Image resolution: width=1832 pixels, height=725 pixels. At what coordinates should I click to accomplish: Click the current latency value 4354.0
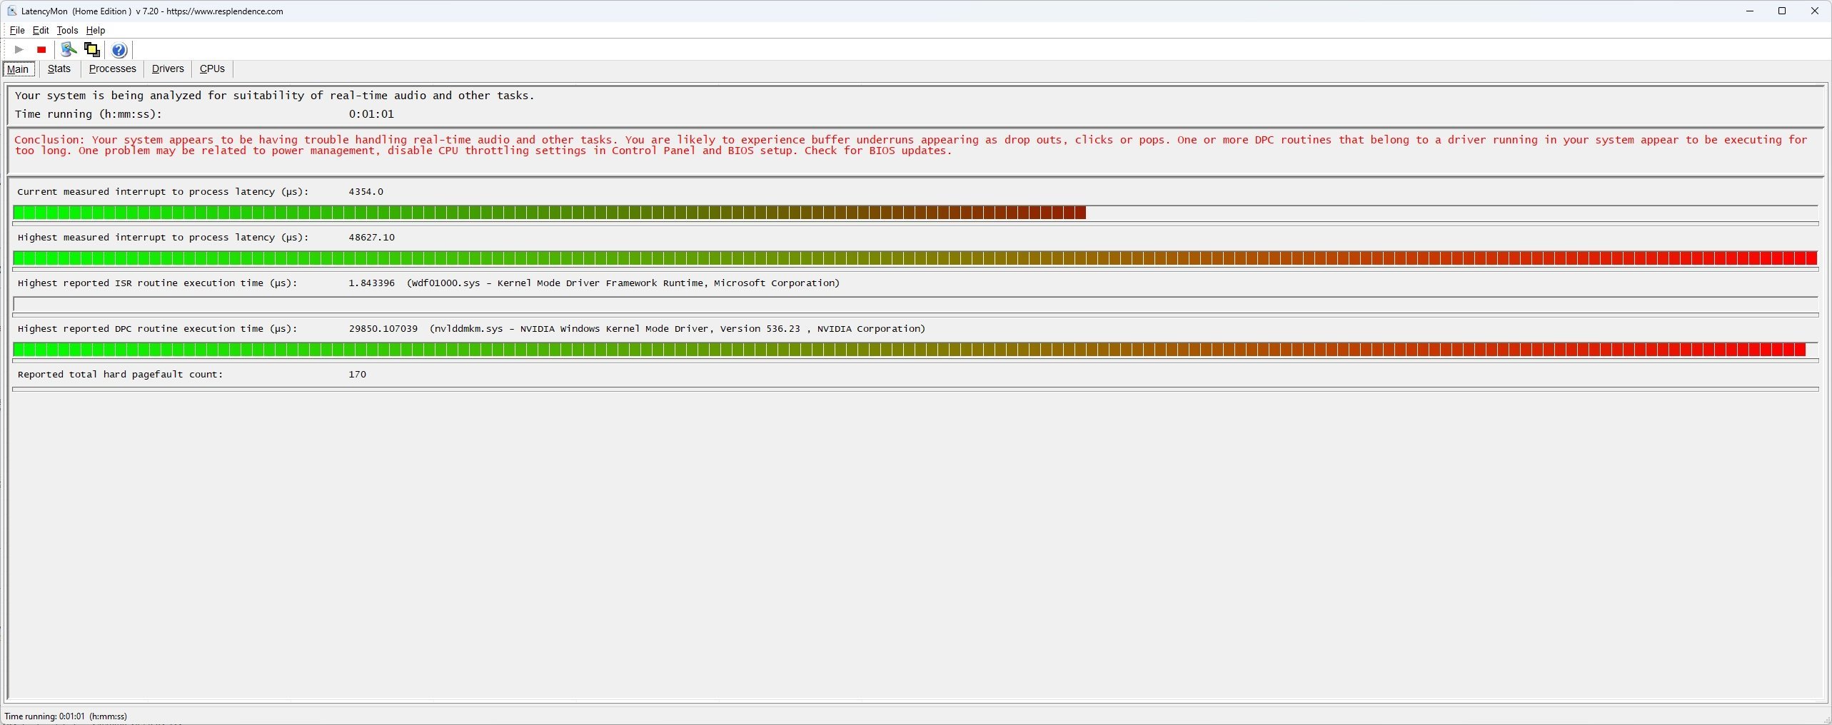coord(366,192)
